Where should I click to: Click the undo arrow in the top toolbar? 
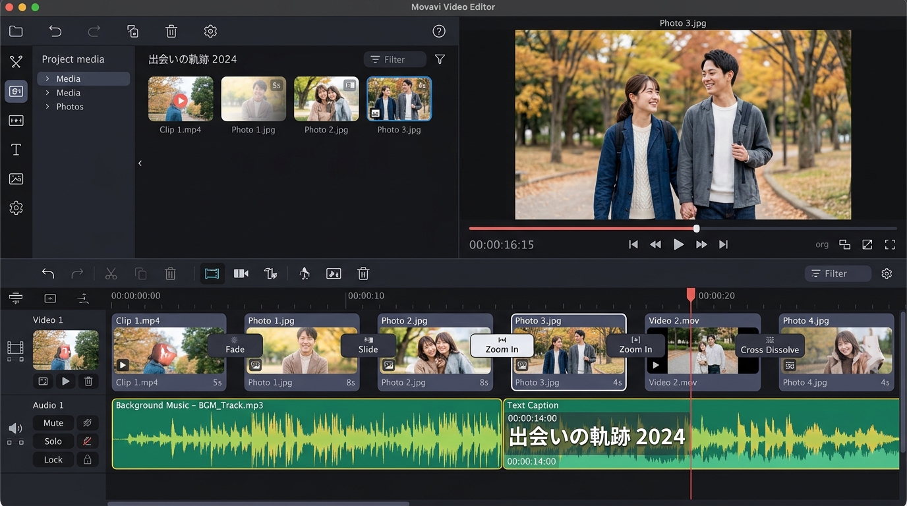click(x=55, y=31)
